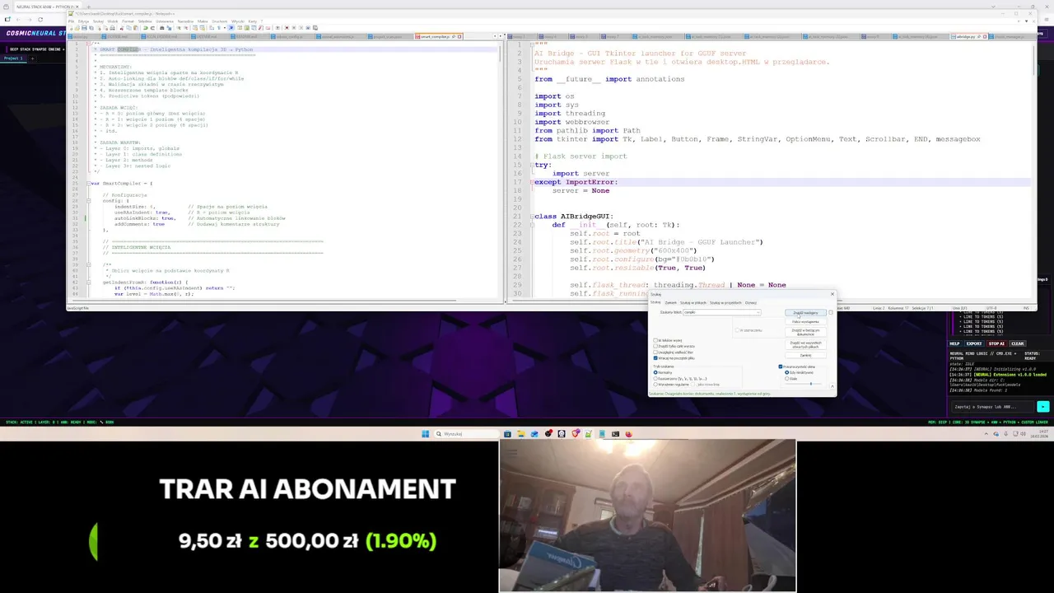Enable 'Znajdź tylko całe wyrazy' checkbox

point(655,346)
